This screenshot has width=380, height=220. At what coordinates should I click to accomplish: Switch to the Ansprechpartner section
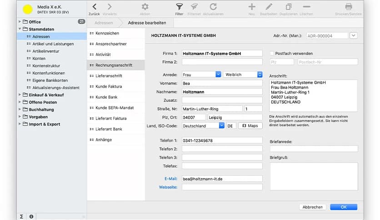coord(116,44)
